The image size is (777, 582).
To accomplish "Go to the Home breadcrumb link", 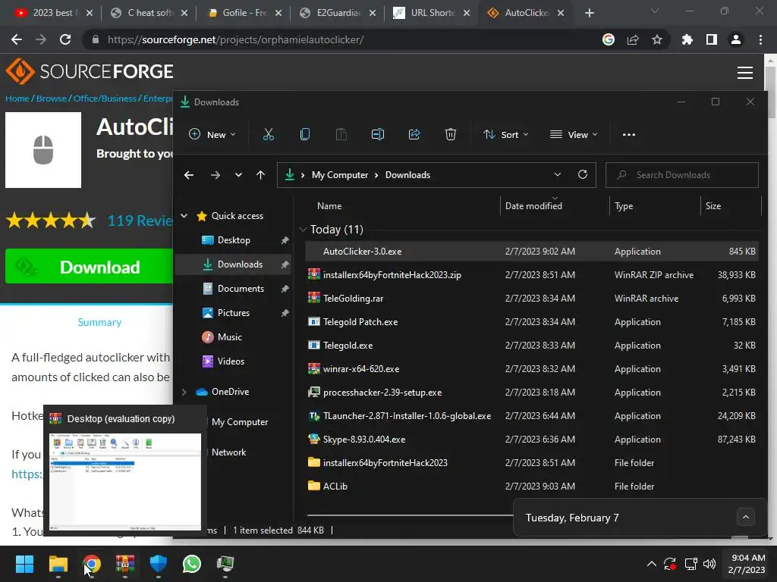I will [17, 99].
